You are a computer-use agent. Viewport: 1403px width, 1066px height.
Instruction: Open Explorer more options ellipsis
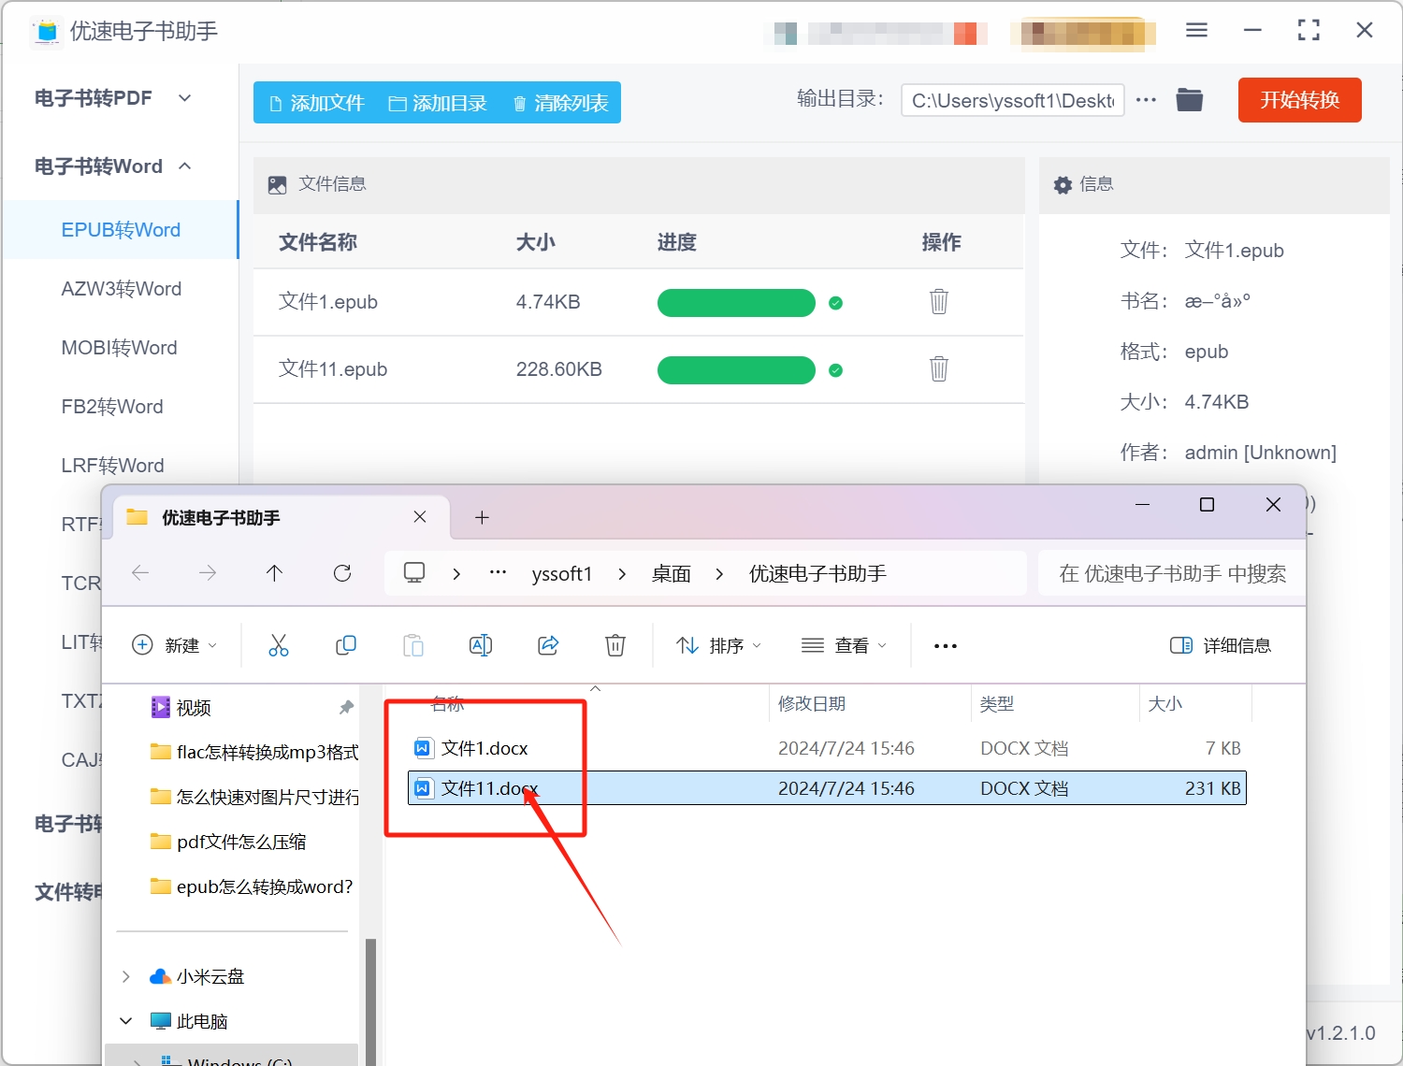coord(946,645)
